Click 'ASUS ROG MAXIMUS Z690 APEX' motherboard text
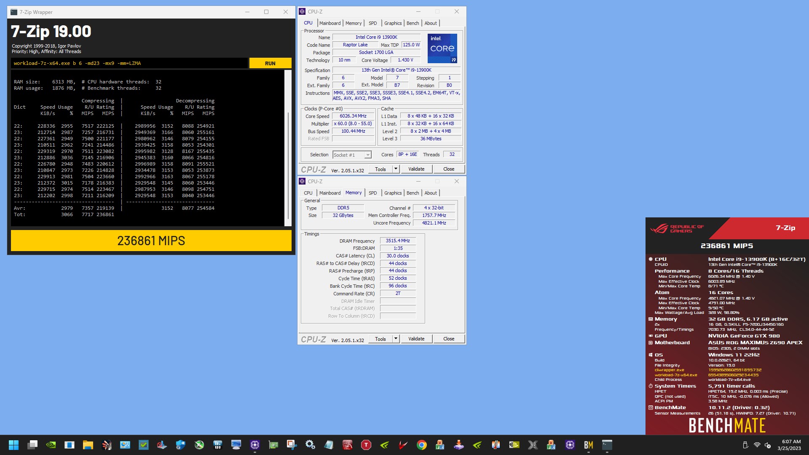Viewport: 809px width, 455px height. [755, 343]
